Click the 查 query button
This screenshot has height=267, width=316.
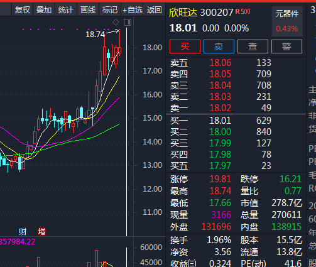pos(253,46)
